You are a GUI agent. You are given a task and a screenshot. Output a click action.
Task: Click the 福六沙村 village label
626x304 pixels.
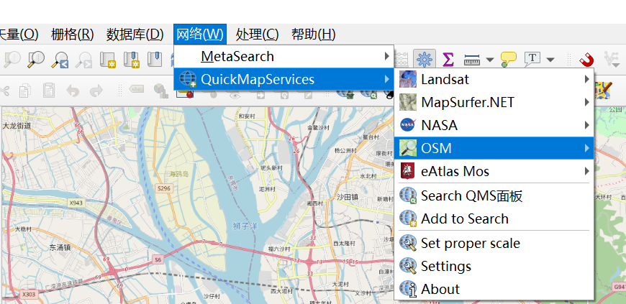tap(278, 249)
